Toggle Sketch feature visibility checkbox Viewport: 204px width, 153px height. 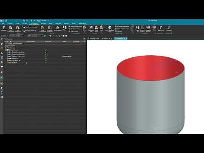[x=9, y=57]
